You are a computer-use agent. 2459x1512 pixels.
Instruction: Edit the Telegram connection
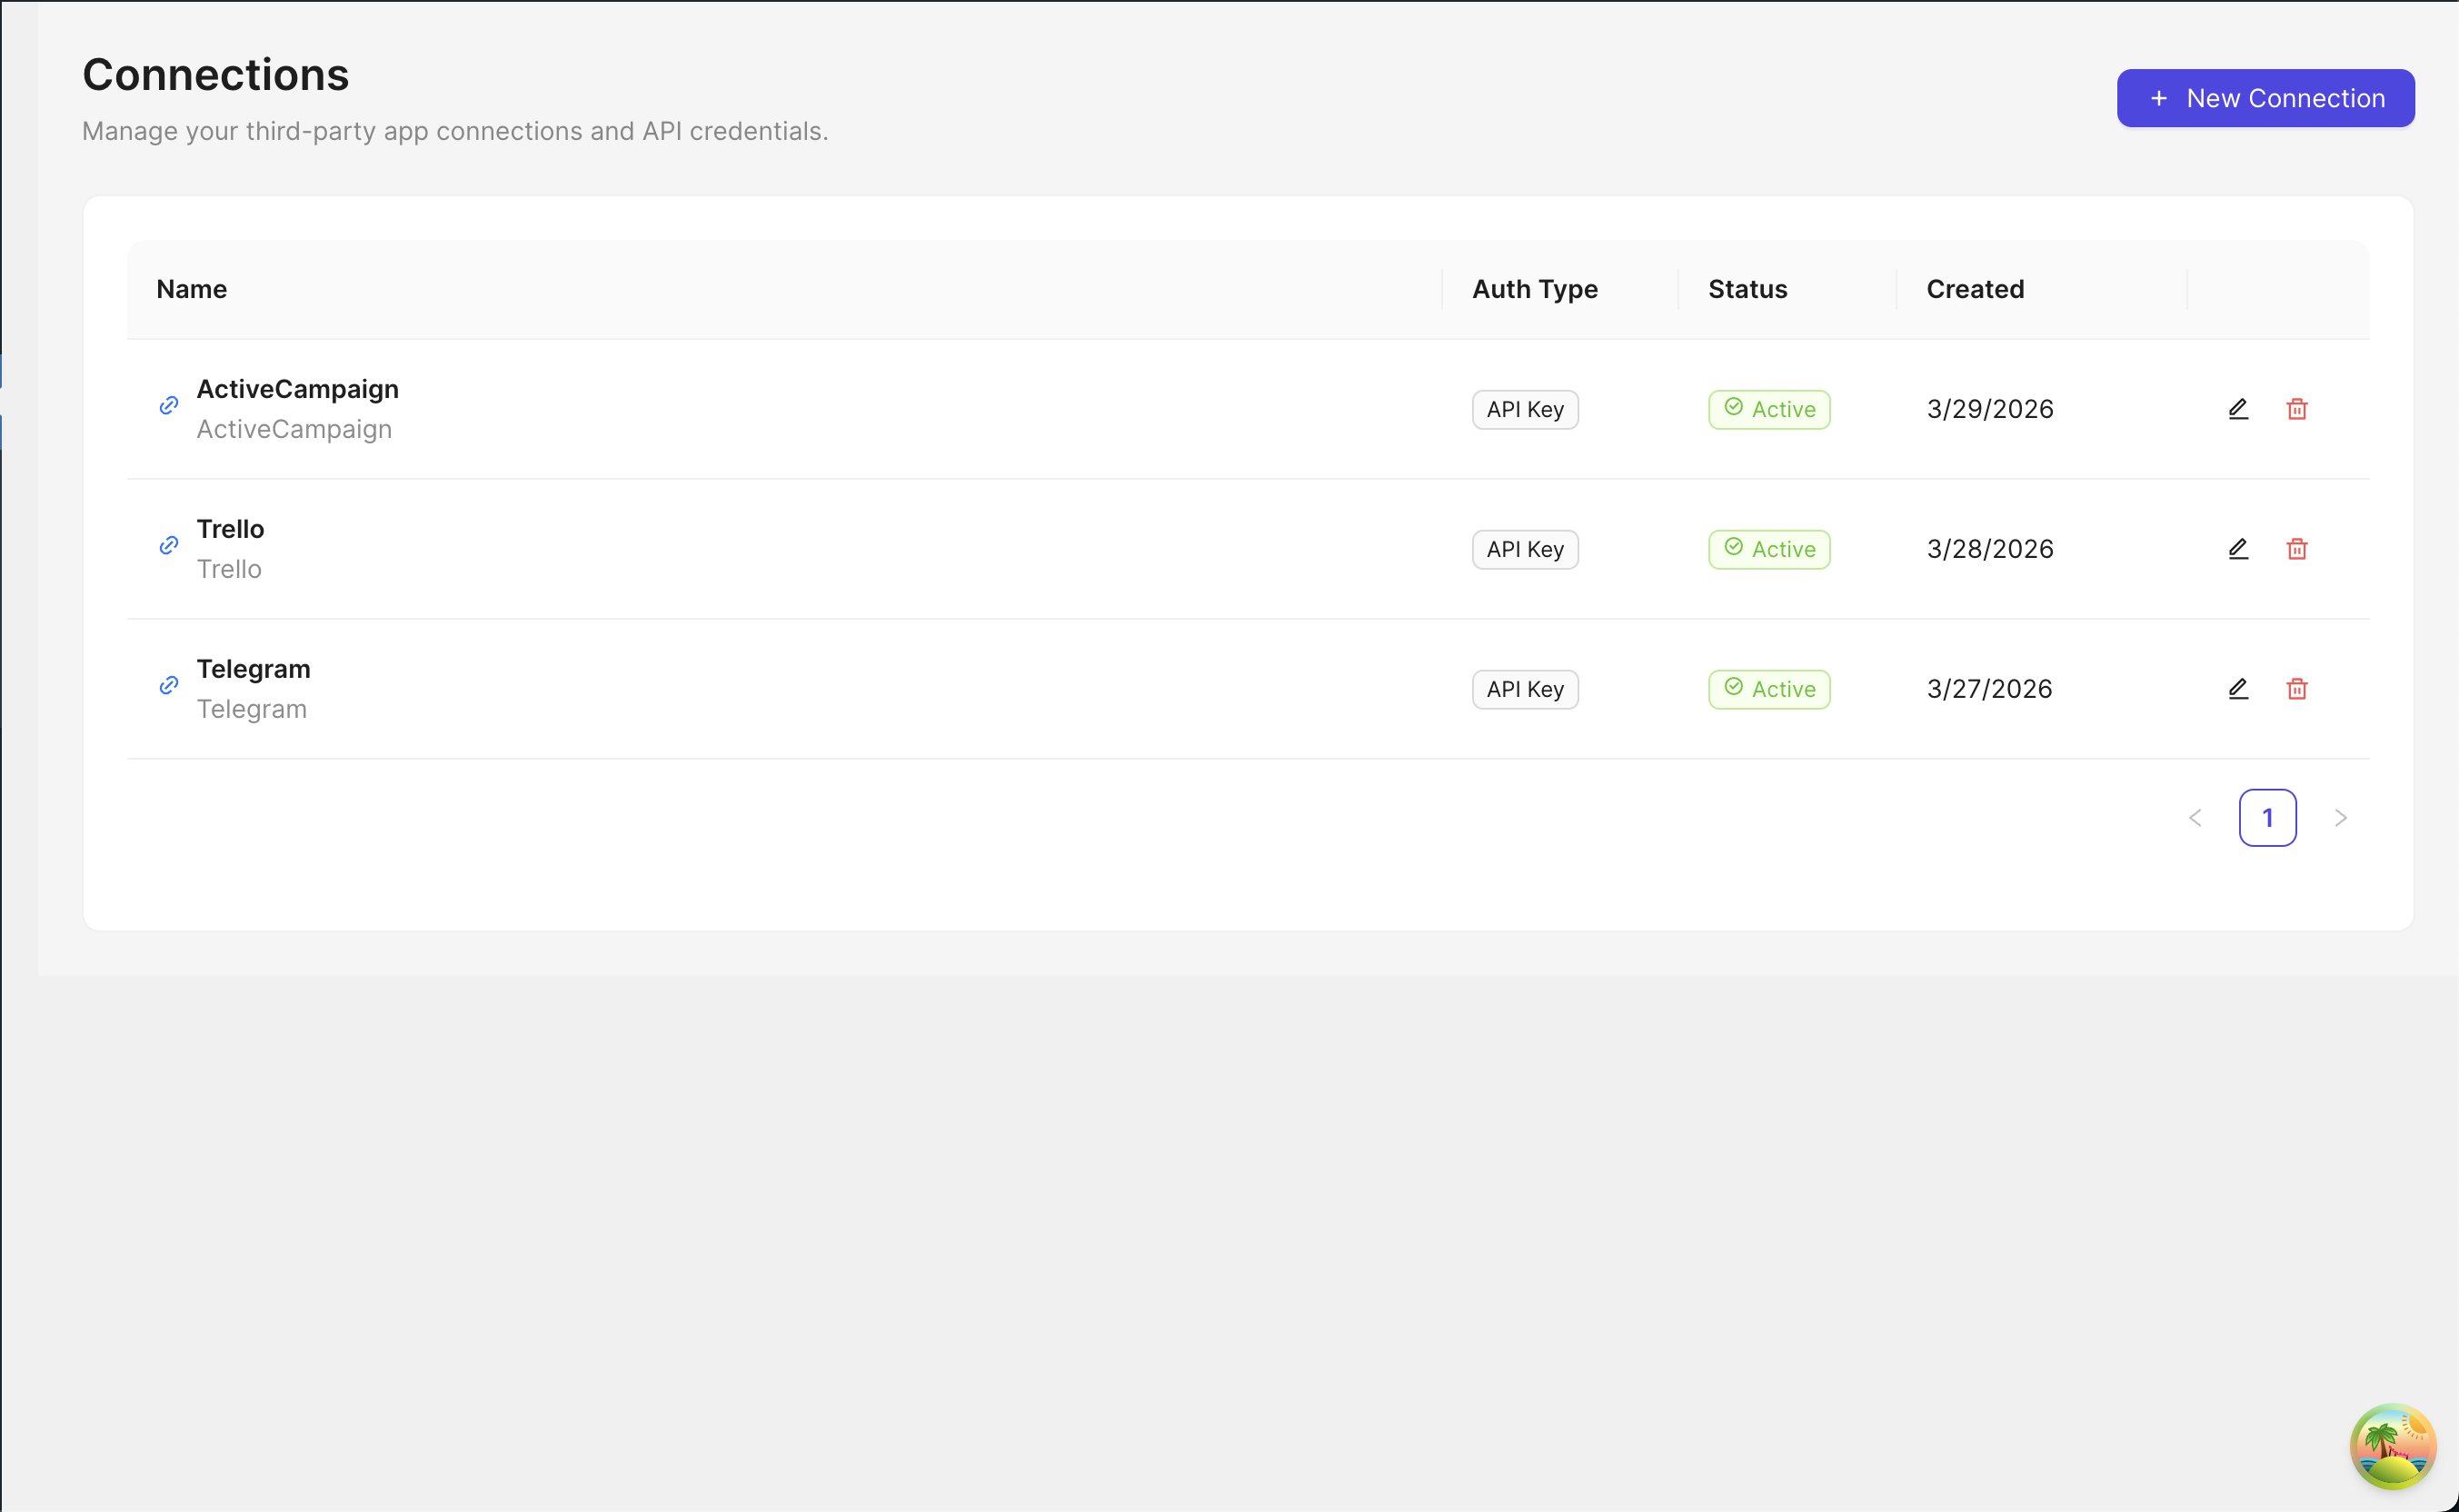click(2238, 688)
